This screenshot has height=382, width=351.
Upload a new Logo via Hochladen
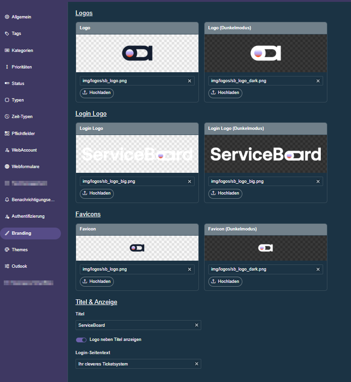(x=97, y=93)
